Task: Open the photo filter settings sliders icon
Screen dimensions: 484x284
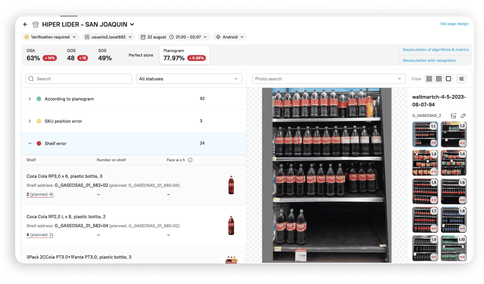Action: tap(461, 79)
